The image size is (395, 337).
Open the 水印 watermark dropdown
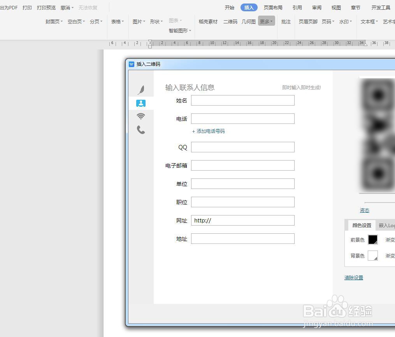(345, 22)
